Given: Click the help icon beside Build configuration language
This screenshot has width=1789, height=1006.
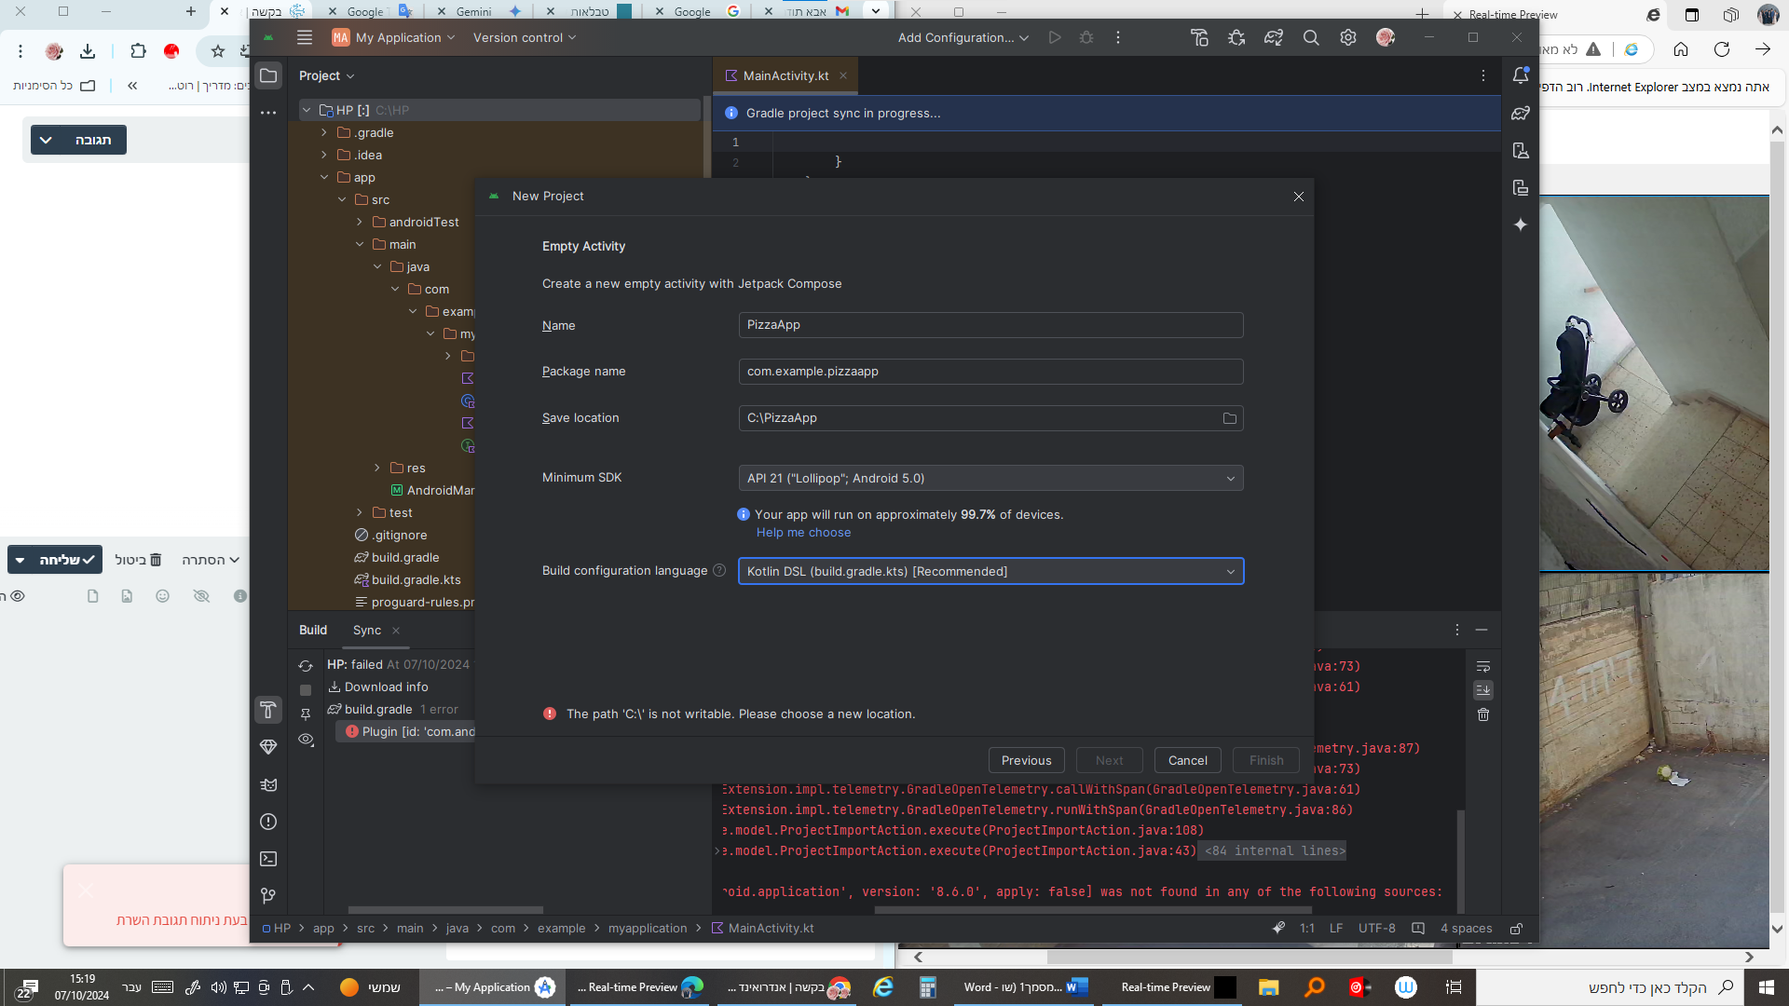Looking at the screenshot, I should pyautogui.click(x=719, y=571).
